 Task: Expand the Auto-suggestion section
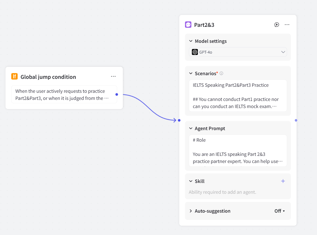[x=191, y=211]
